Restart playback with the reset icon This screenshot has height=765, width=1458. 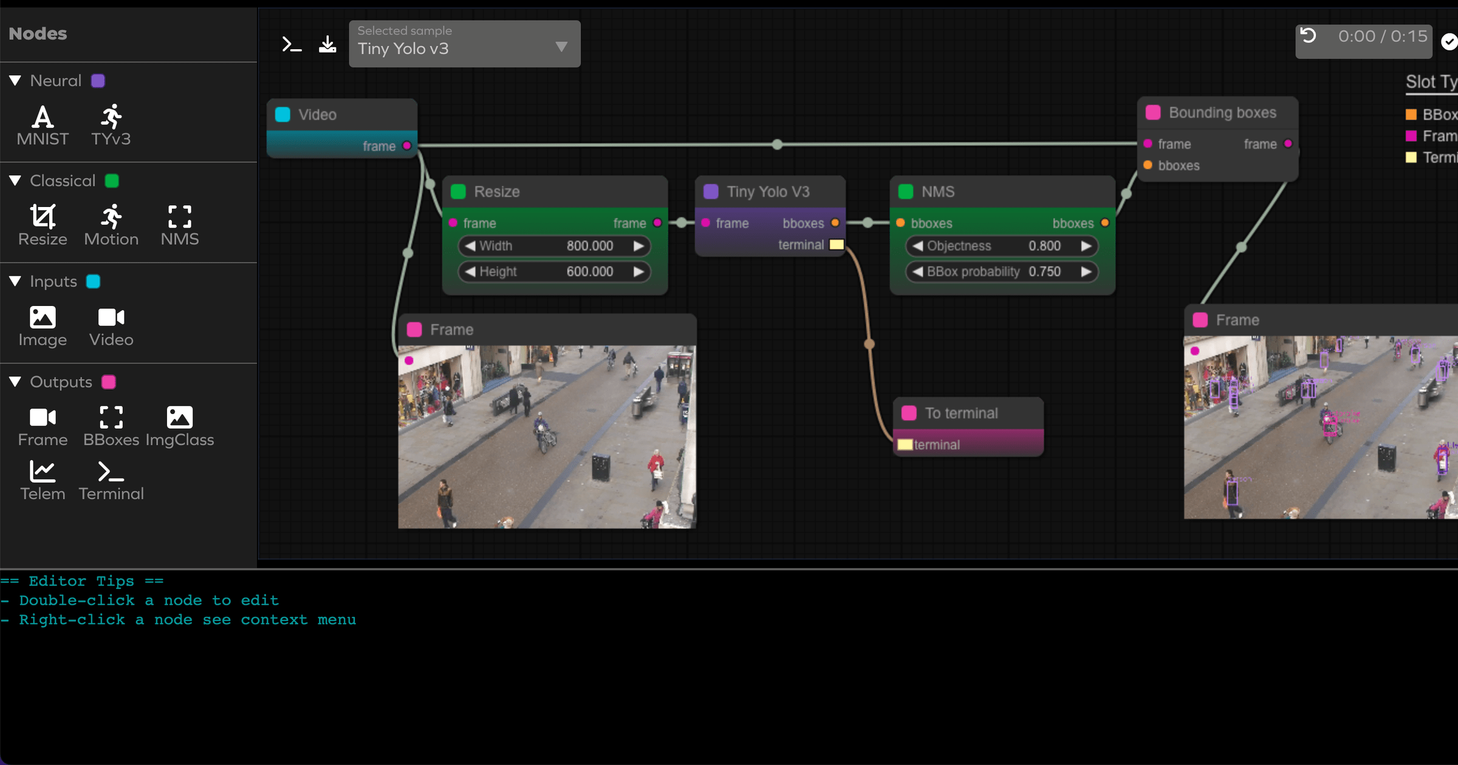click(x=1309, y=36)
